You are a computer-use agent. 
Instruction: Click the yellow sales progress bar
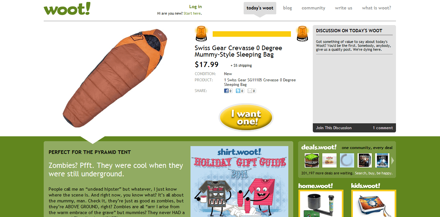(x=252, y=34)
